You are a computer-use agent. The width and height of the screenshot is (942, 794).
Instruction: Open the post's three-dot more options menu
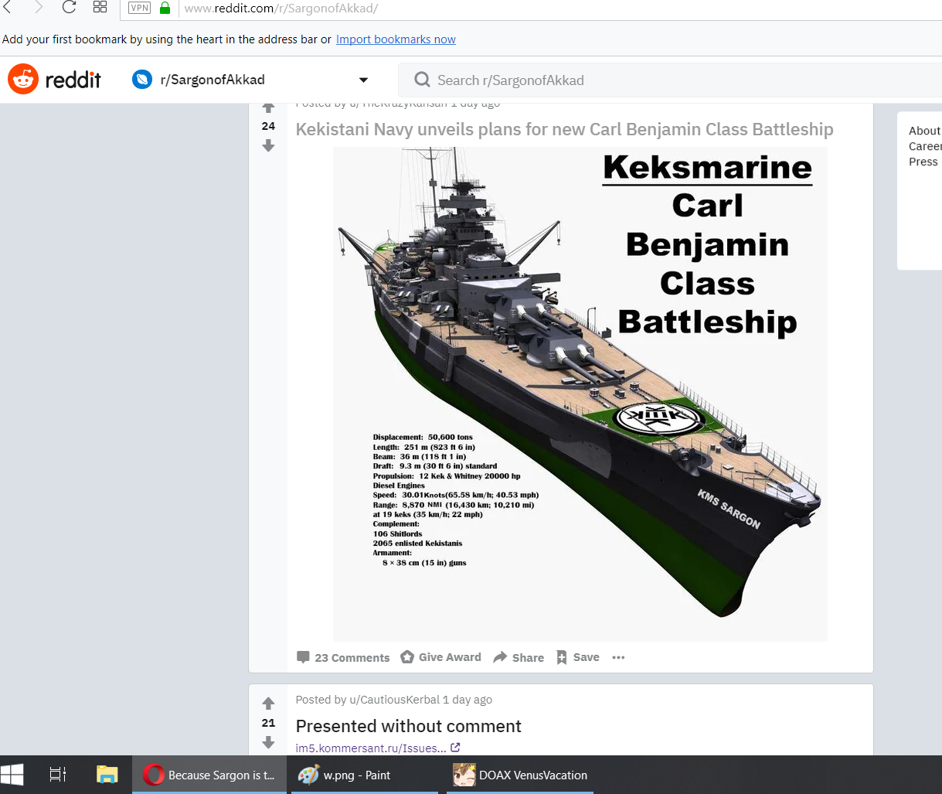618,657
